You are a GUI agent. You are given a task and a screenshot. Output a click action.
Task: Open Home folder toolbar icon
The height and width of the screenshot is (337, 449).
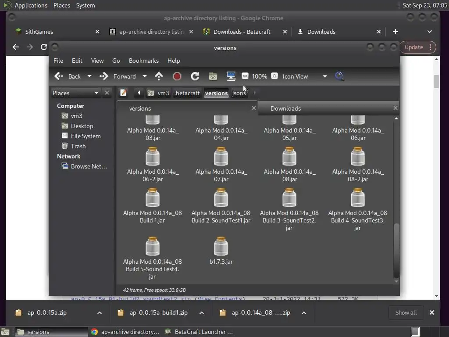tap(213, 76)
